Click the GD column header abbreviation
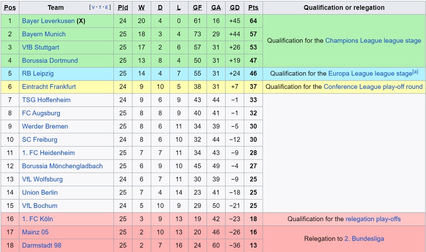Viewport: 426px width, 252px height. 235,8
